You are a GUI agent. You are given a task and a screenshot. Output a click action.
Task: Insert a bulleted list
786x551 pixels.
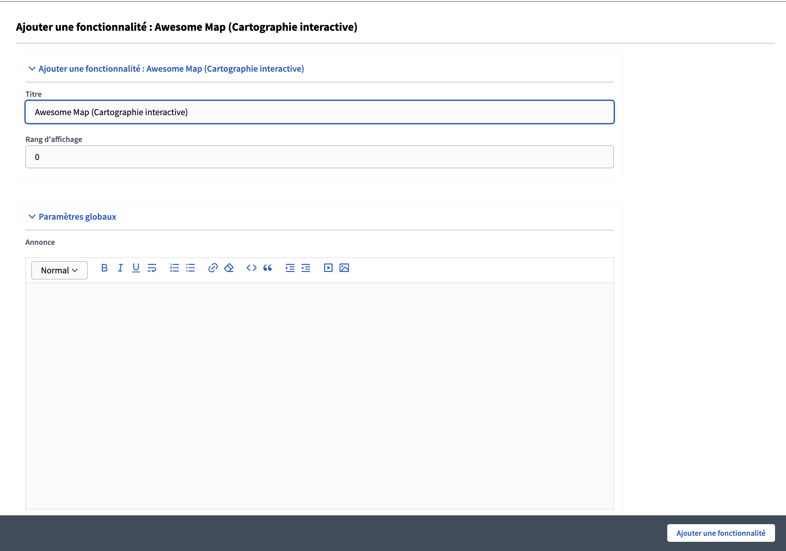coord(190,268)
